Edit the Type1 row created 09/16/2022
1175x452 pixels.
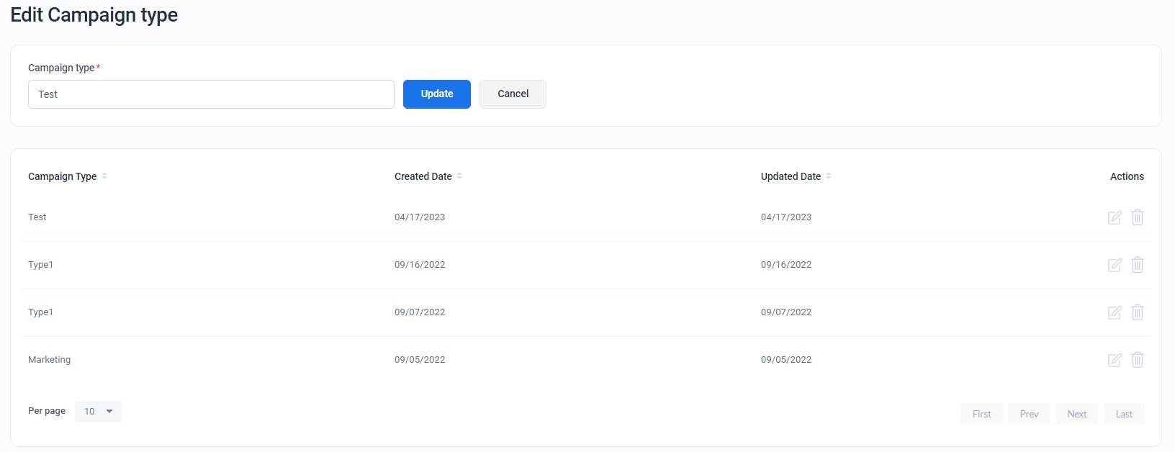(x=1115, y=265)
